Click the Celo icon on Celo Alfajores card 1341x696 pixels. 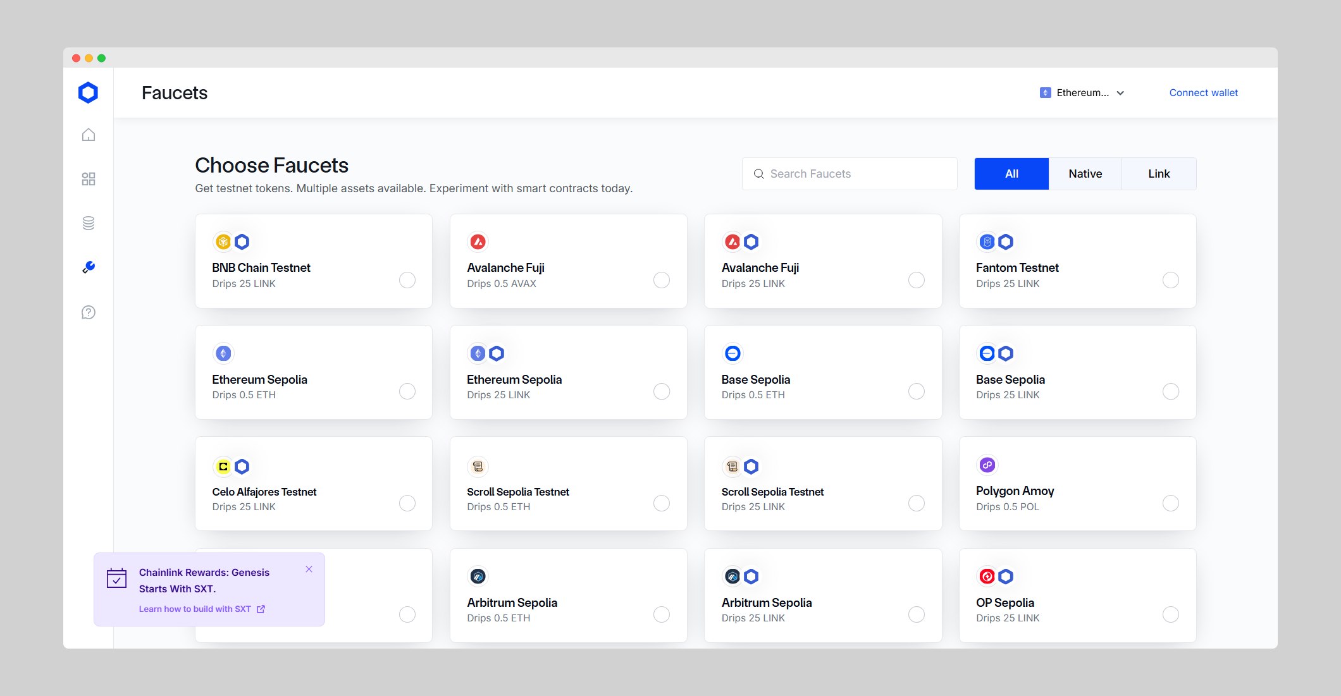click(223, 467)
